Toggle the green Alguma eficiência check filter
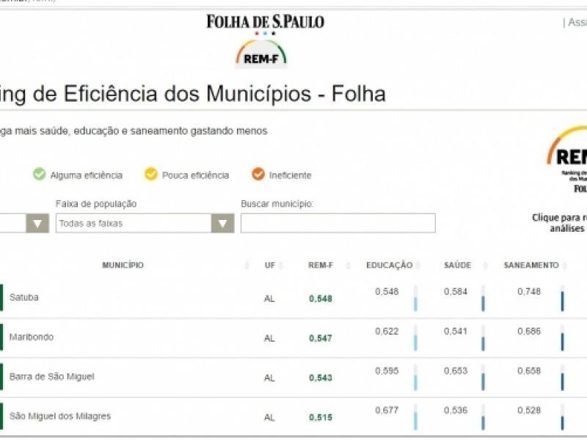587x440 pixels. pyautogui.click(x=39, y=175)
